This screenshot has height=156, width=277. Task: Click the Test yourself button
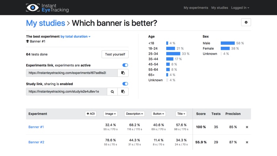115,54
